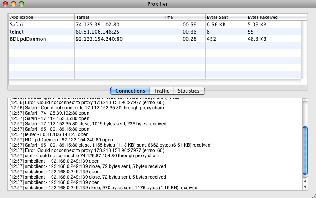Click the window resize grip
This screenshot has height=198, width=316.
[x=313, y=196]
